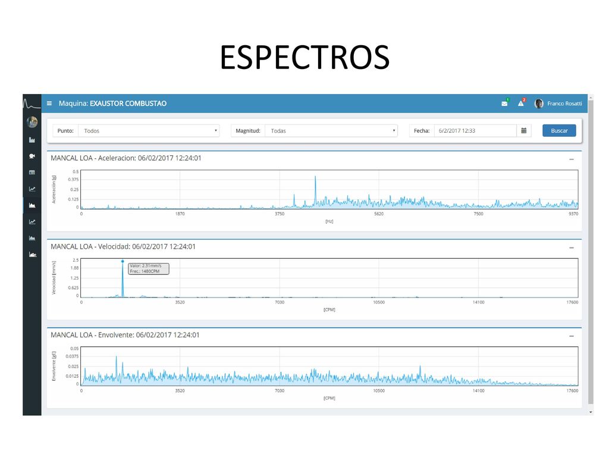Click the Buscar button
This screenshot has width=609, height=457.
pyautogui.click(x=559, y=130)
